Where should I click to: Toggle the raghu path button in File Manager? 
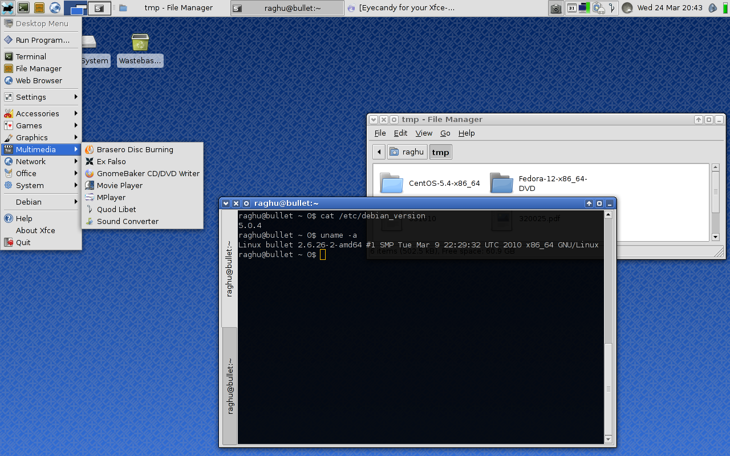coord(407,152)
